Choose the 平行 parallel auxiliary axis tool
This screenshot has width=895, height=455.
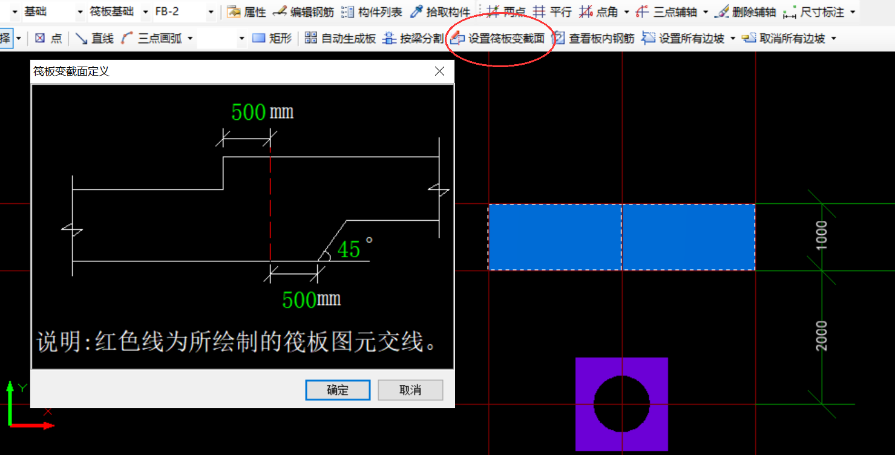[x=552, y=12]
